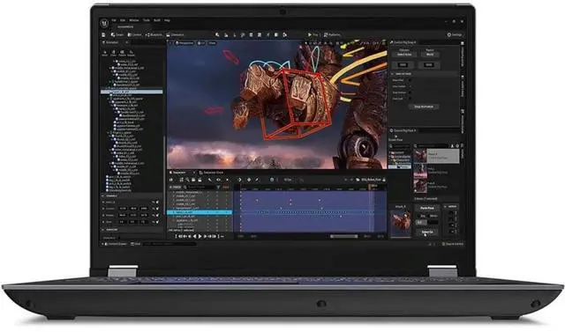Open the File menu
The height and width of the screenshot is (332, 565).
[x=114, y=20]
